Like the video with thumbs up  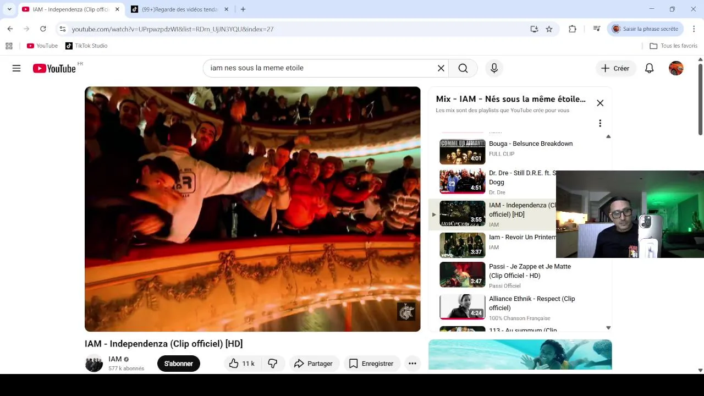241,364
